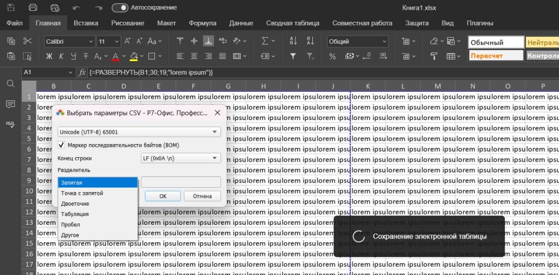
Task: Decrease the font size
Action: (139, 41)
